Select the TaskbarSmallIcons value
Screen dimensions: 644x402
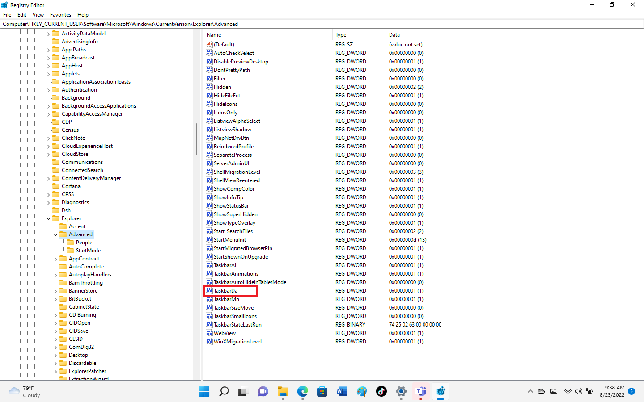(235, 316)
